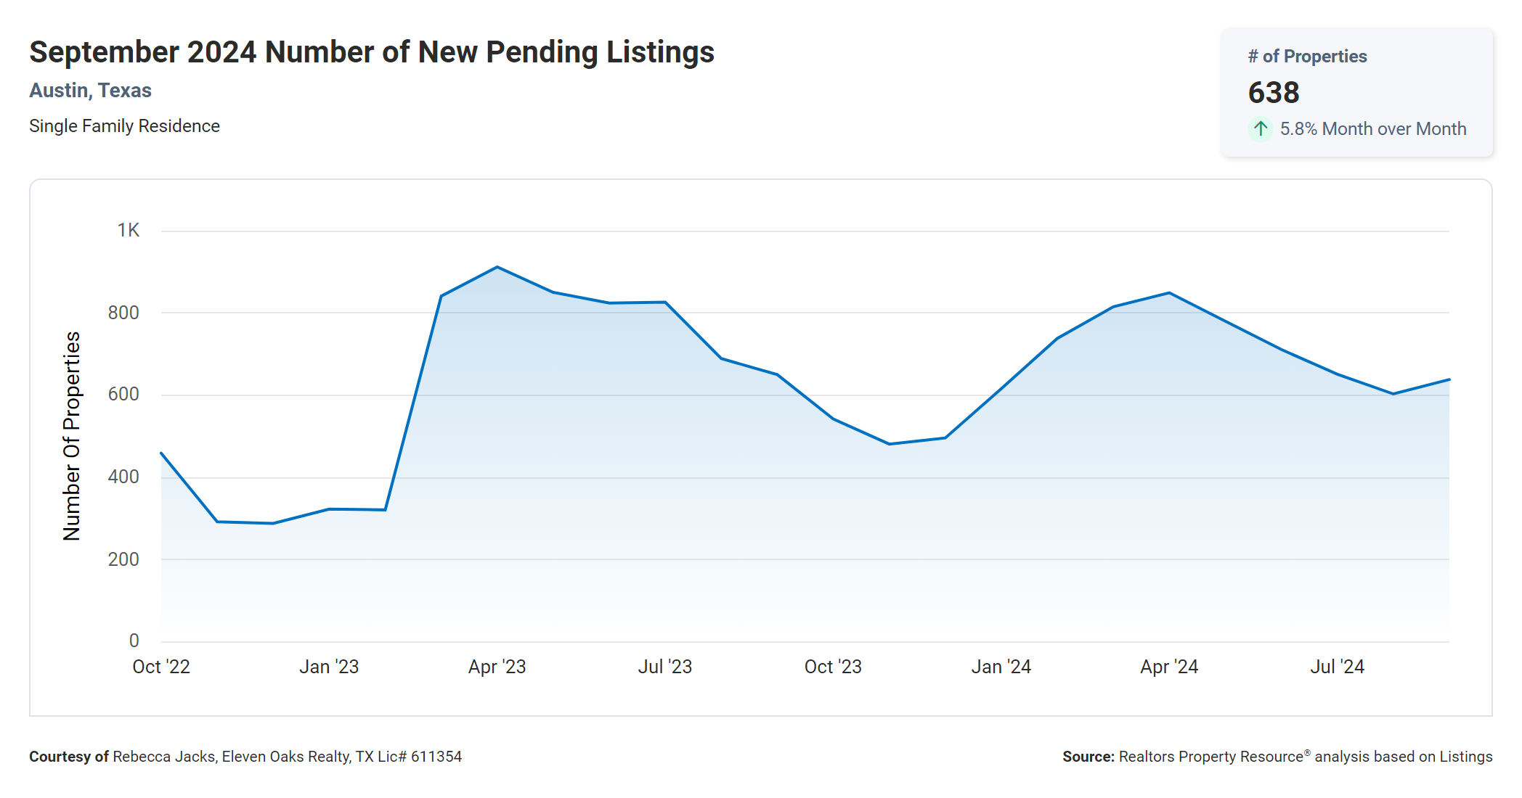This screenshot has width=1522, height=798.
Task: Click the Oct '23 x-axis label
Action: [x=833, y=667]
